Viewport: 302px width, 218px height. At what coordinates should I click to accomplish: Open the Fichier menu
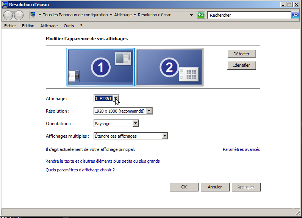pos(10,26)
